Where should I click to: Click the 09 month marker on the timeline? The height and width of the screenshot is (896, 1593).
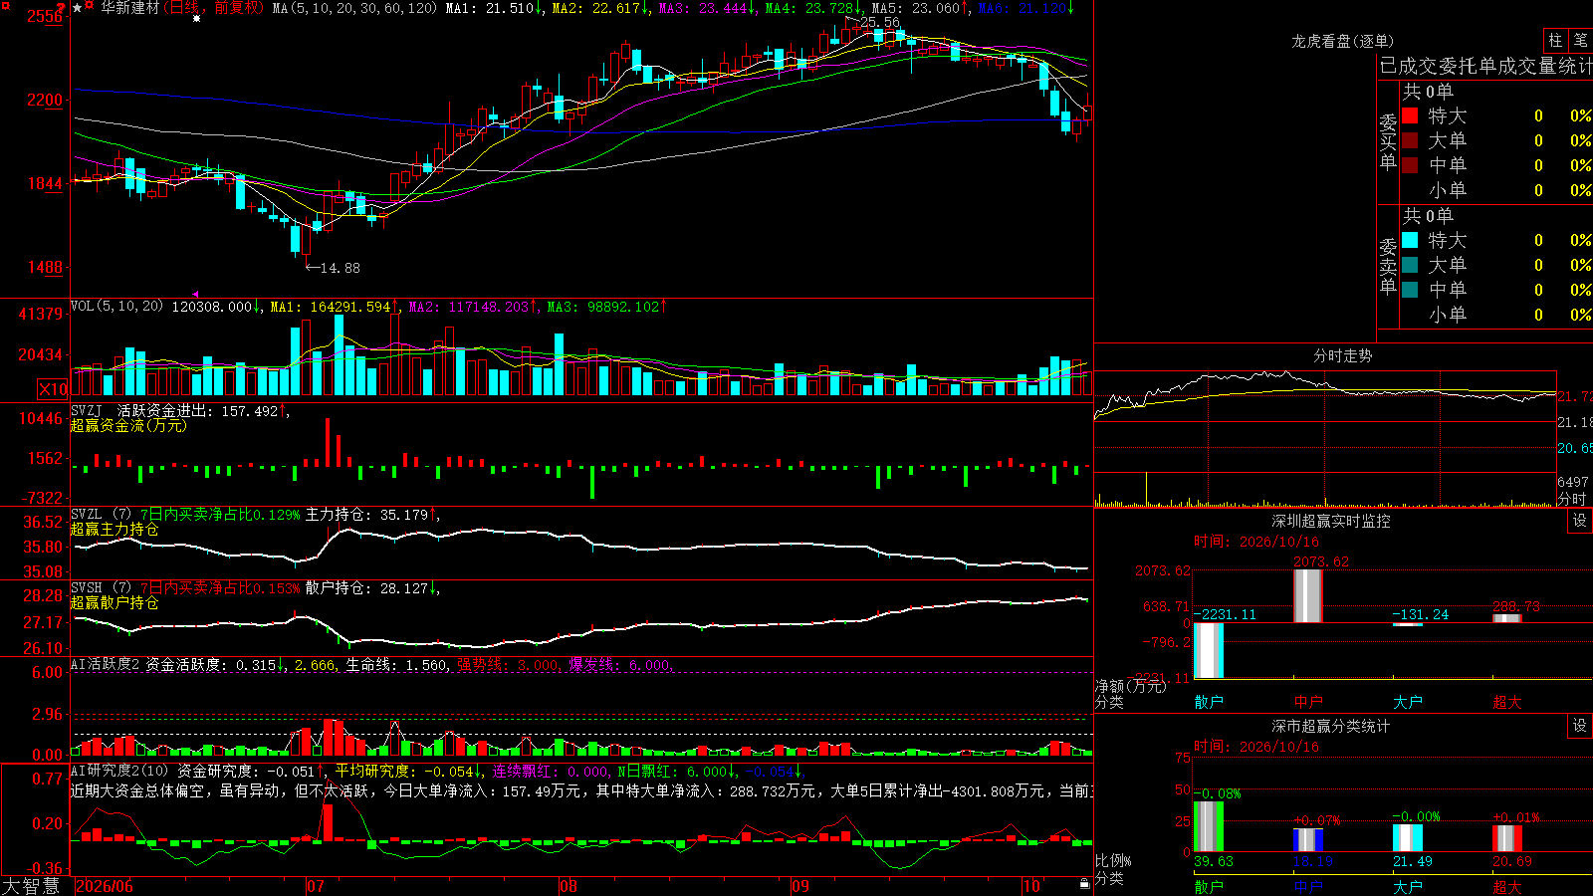pos(800,886)
